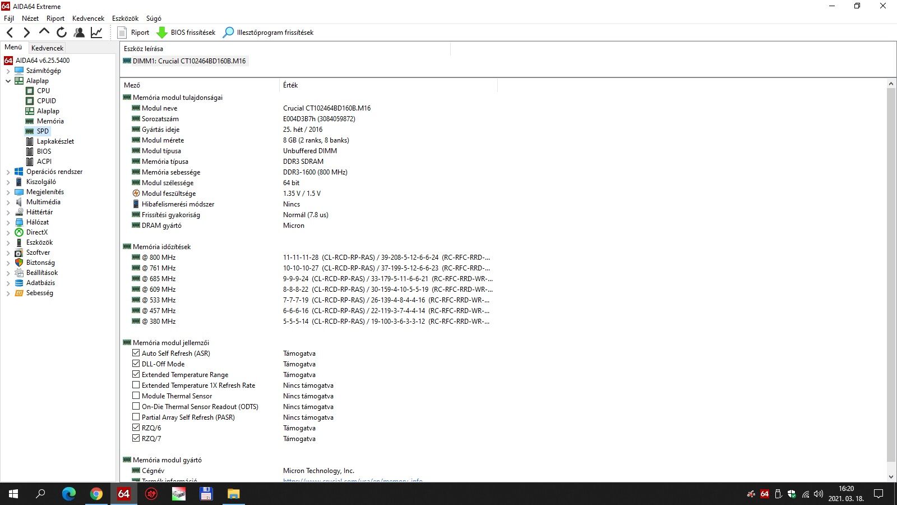Click the Riport toolbar button
The image size is (897, 505).
click(133, 33)
